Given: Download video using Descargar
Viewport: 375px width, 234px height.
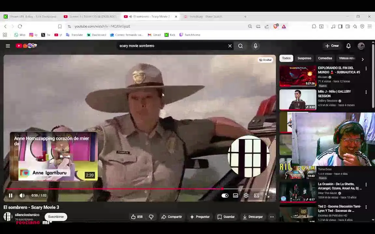Looking at the screenshot, I should tap(253, 217).
